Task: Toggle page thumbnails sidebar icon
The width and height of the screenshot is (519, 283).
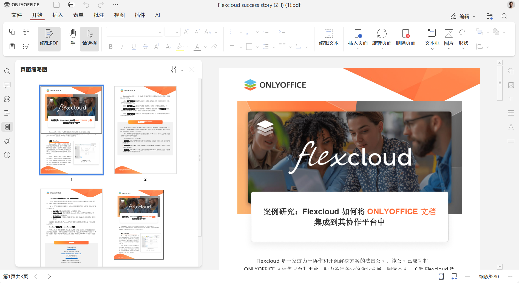Action: [x=7, y=127]
